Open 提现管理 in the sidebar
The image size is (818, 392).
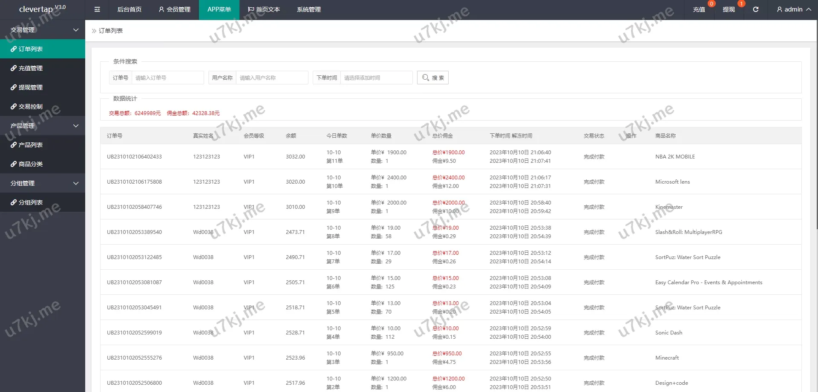(x=30, y=87)
